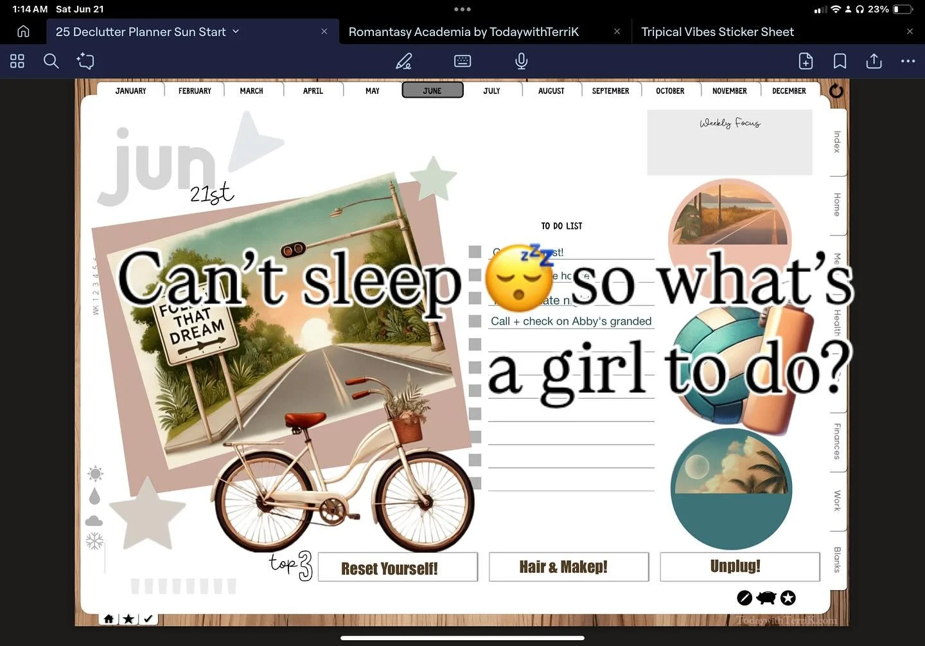Select the lasso selection tool
Screen dimensions: 925x646
coord(85,61)
